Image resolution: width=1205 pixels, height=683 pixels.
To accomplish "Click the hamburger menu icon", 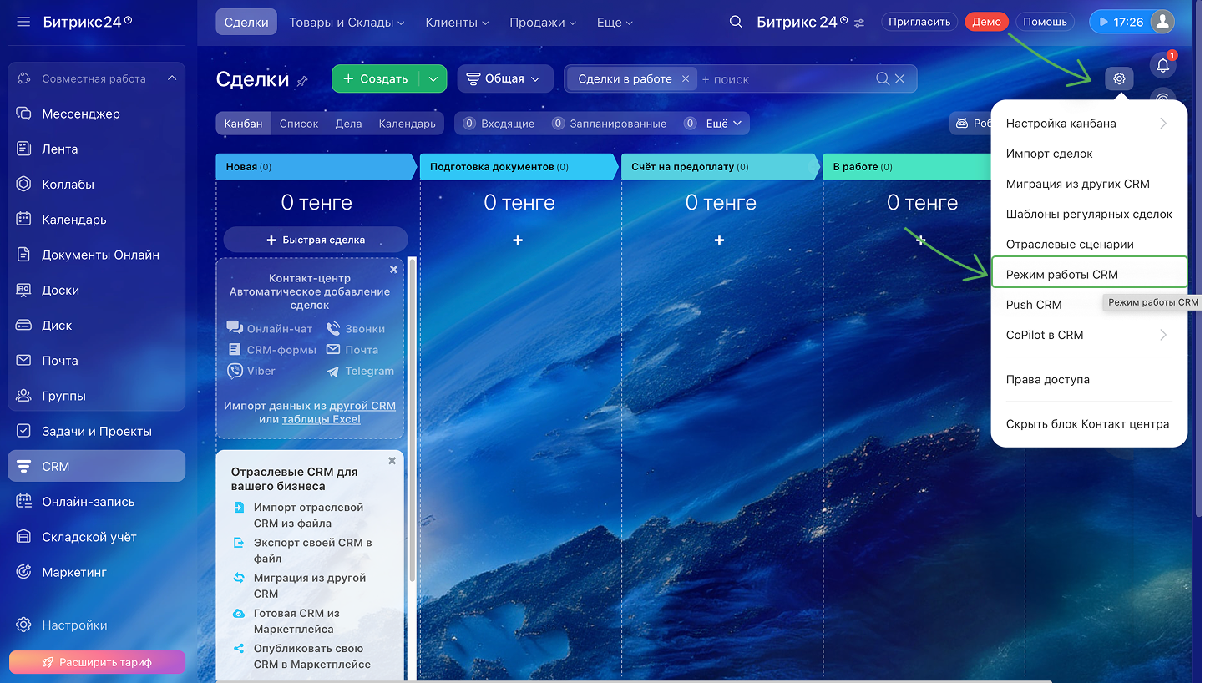I will [23, 22].
